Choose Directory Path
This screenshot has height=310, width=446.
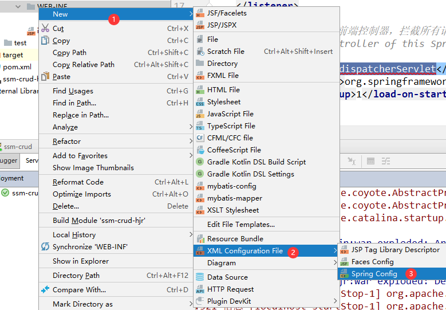click(x=116, y=275)
